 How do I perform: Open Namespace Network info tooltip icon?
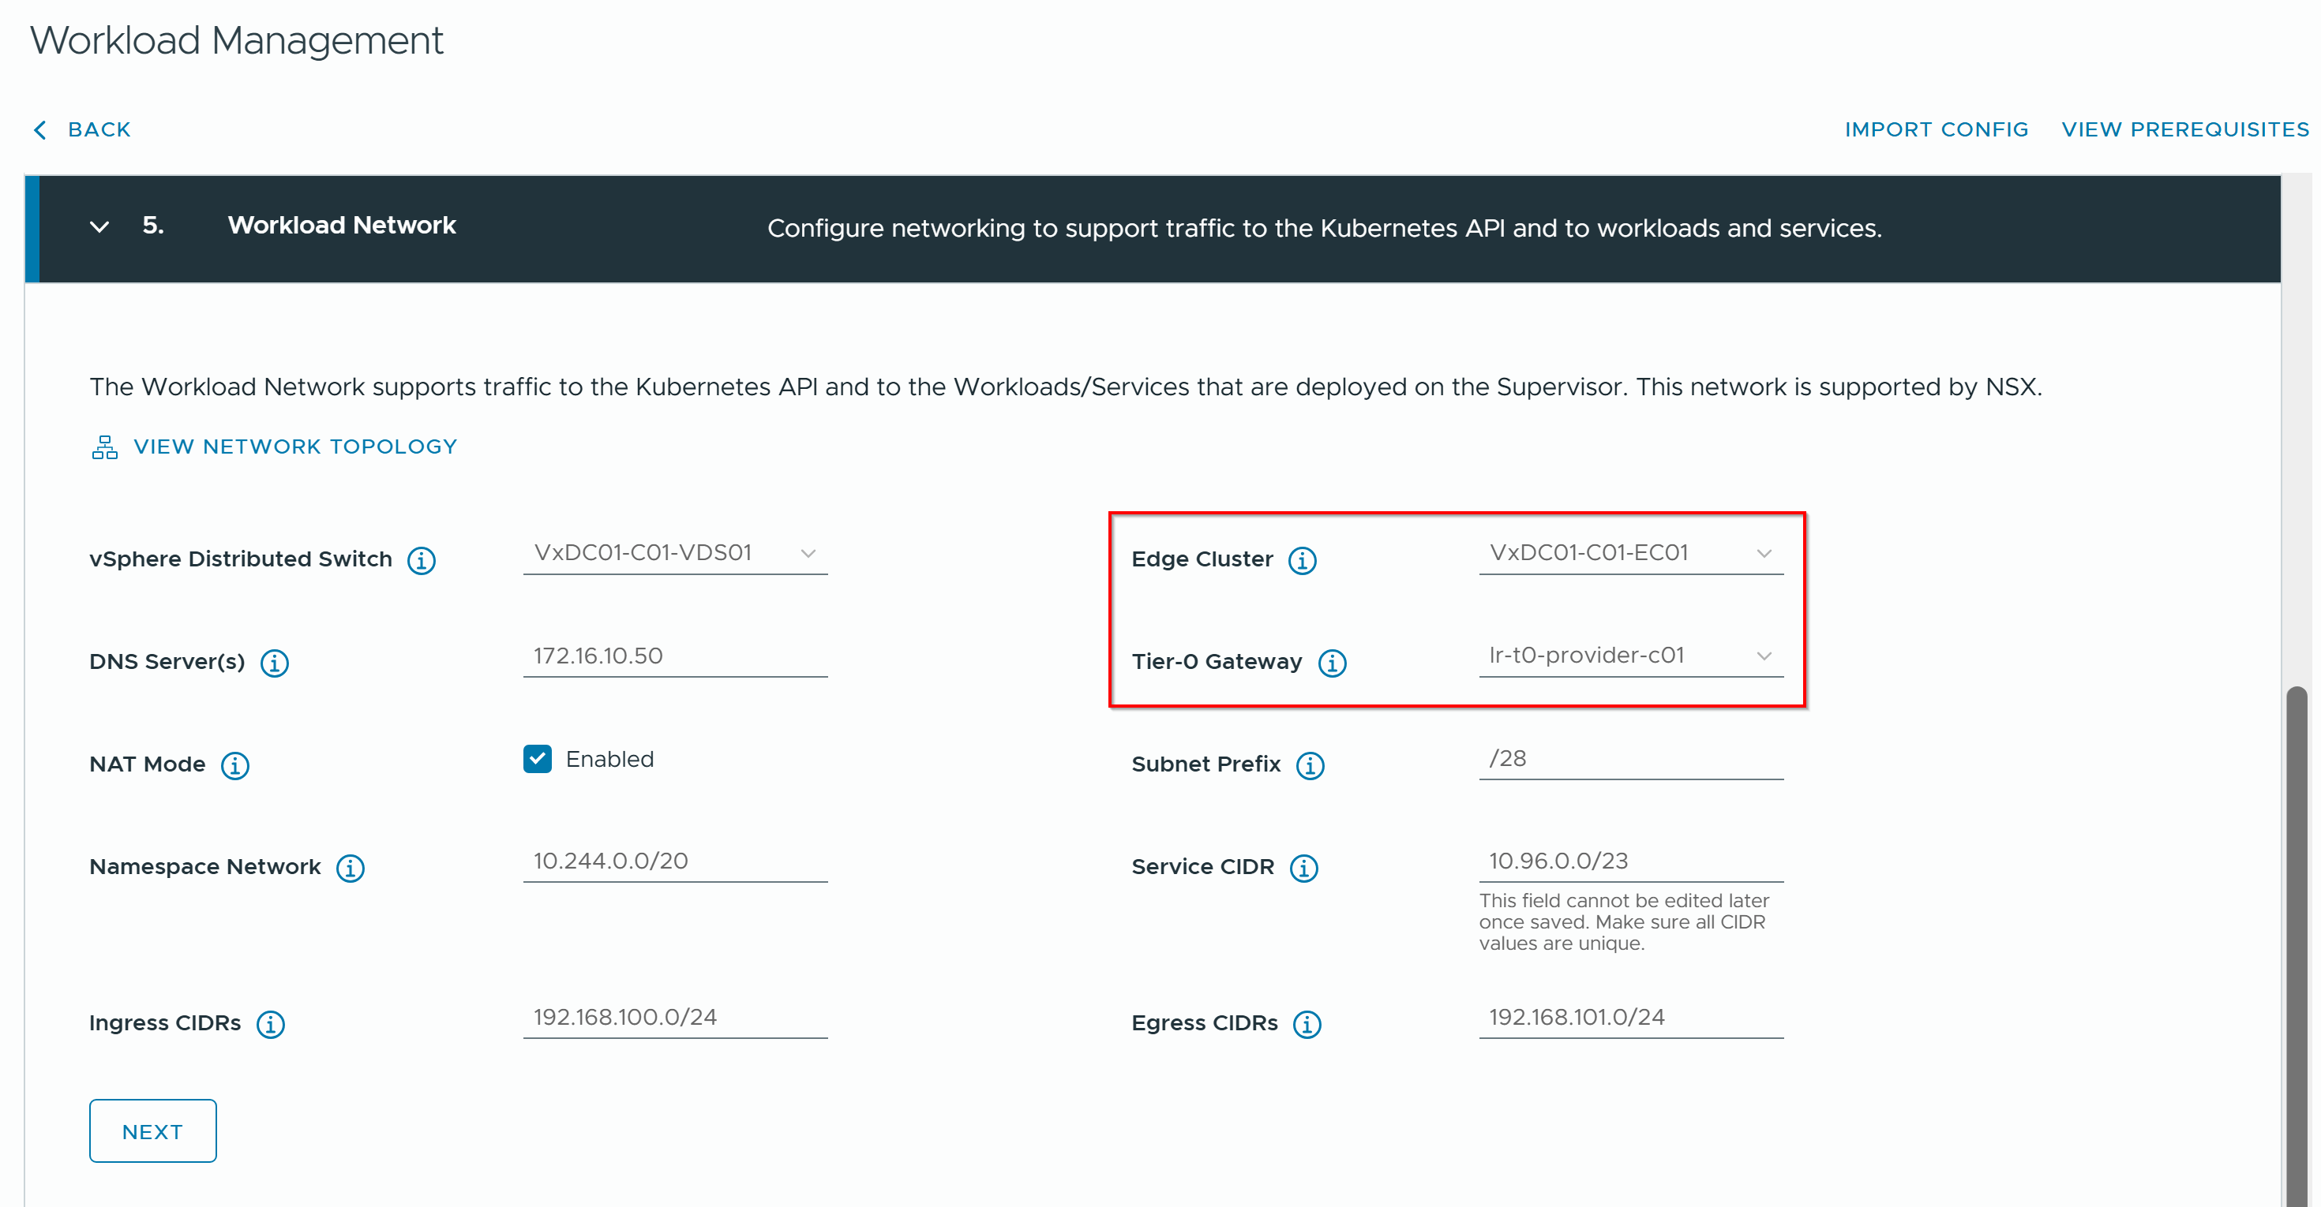pos(351,868)
